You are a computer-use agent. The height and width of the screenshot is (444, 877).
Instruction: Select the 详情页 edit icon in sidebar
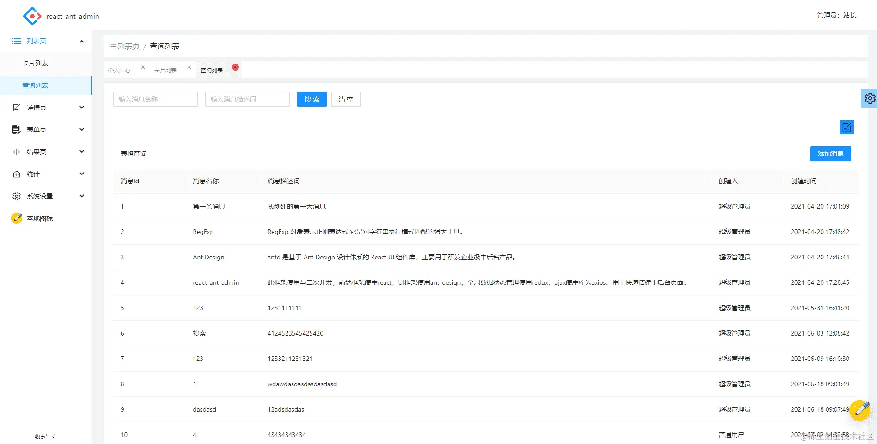click(16, 107)
